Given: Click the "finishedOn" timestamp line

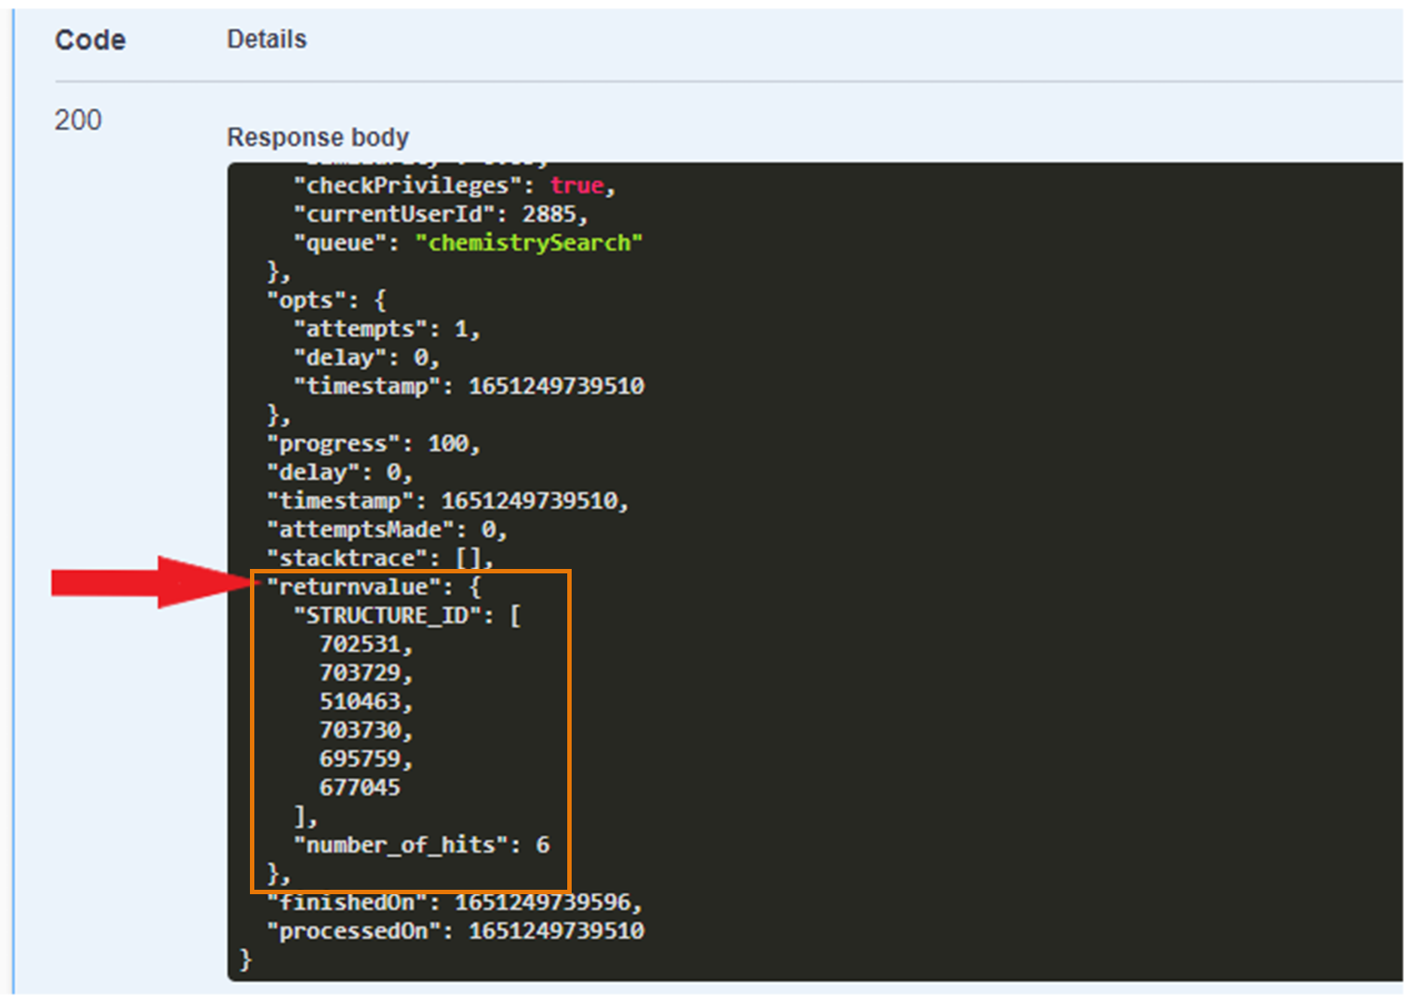Looking at the screenshot, I should (x=456, y=902).
